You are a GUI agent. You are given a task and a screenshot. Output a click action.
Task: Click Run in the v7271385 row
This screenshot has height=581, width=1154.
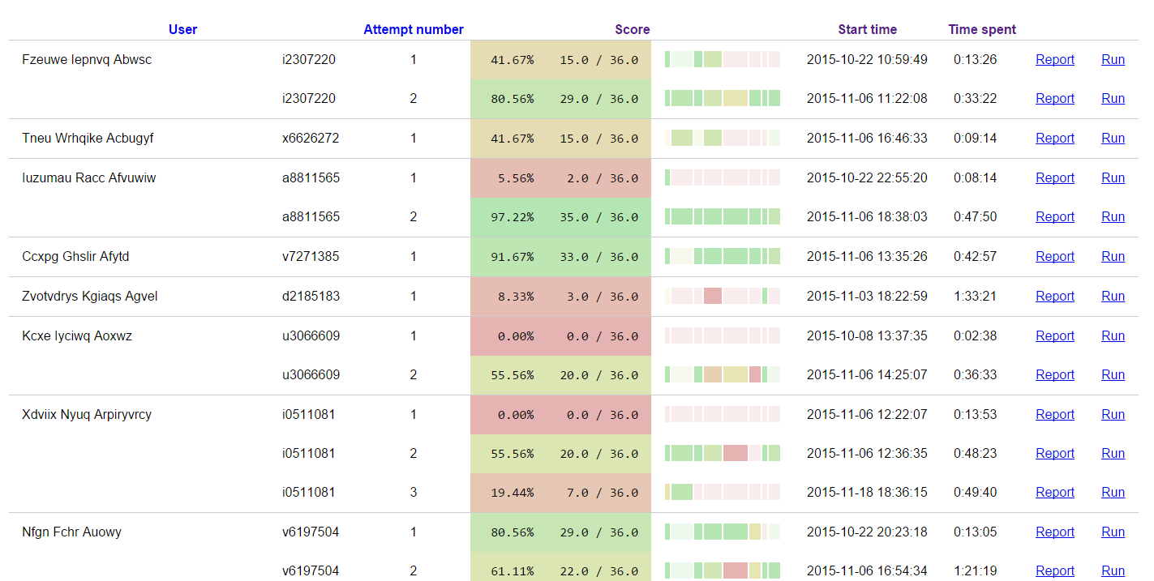click(1113, 257)
